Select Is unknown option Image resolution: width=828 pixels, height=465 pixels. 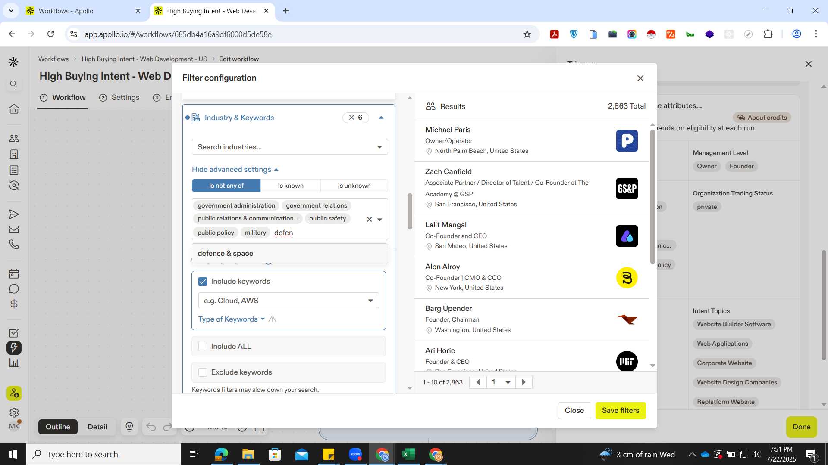[354, 186]
